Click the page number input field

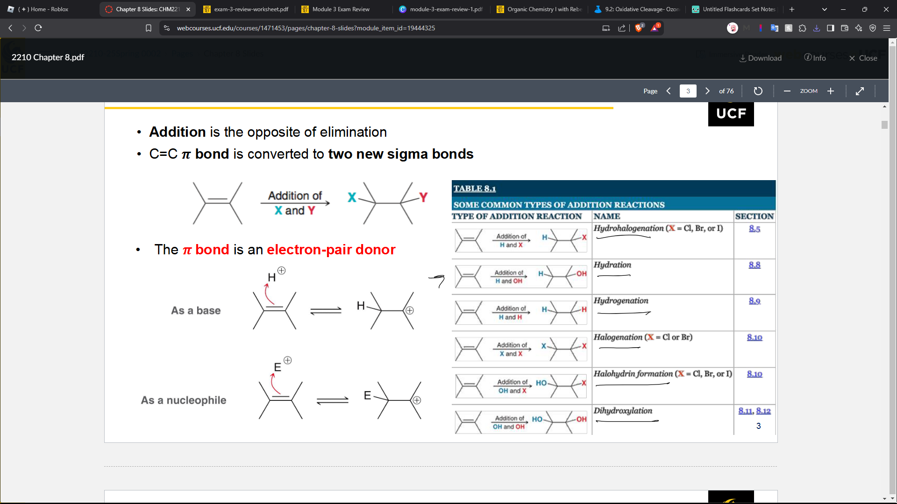(688, 91)
